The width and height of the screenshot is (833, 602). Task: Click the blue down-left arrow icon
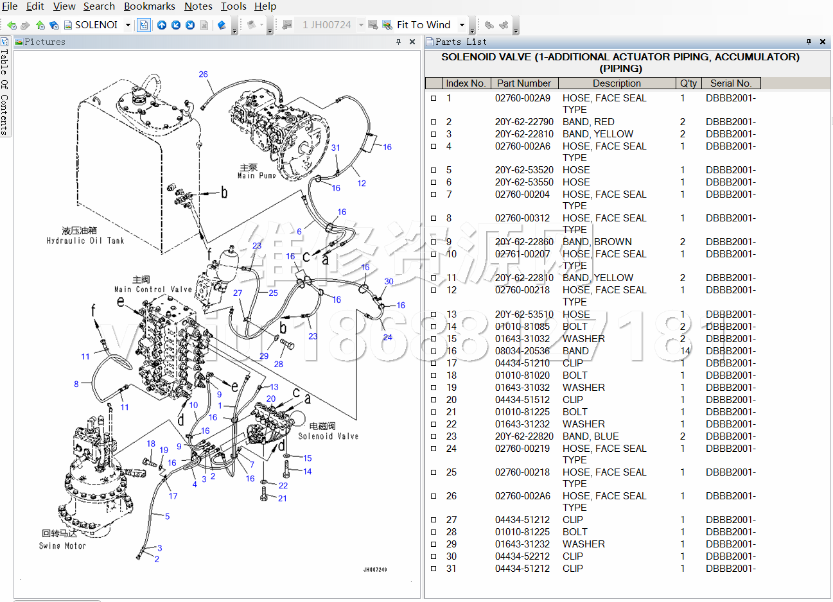point(176,25)
